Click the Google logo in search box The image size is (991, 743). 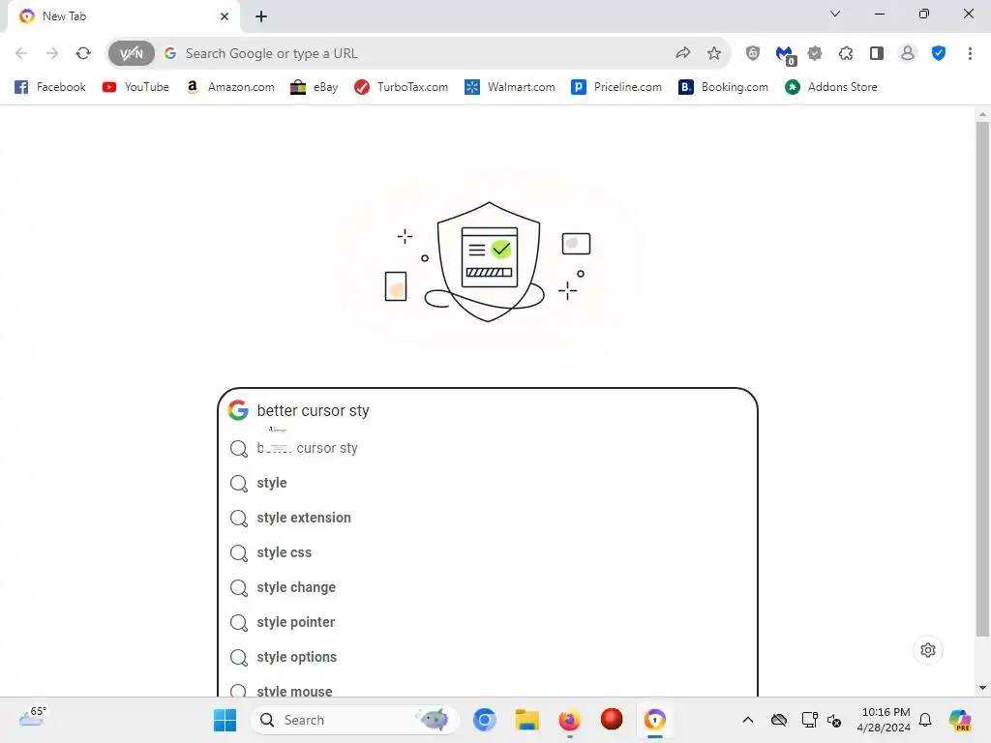click(x=238, y=410)
